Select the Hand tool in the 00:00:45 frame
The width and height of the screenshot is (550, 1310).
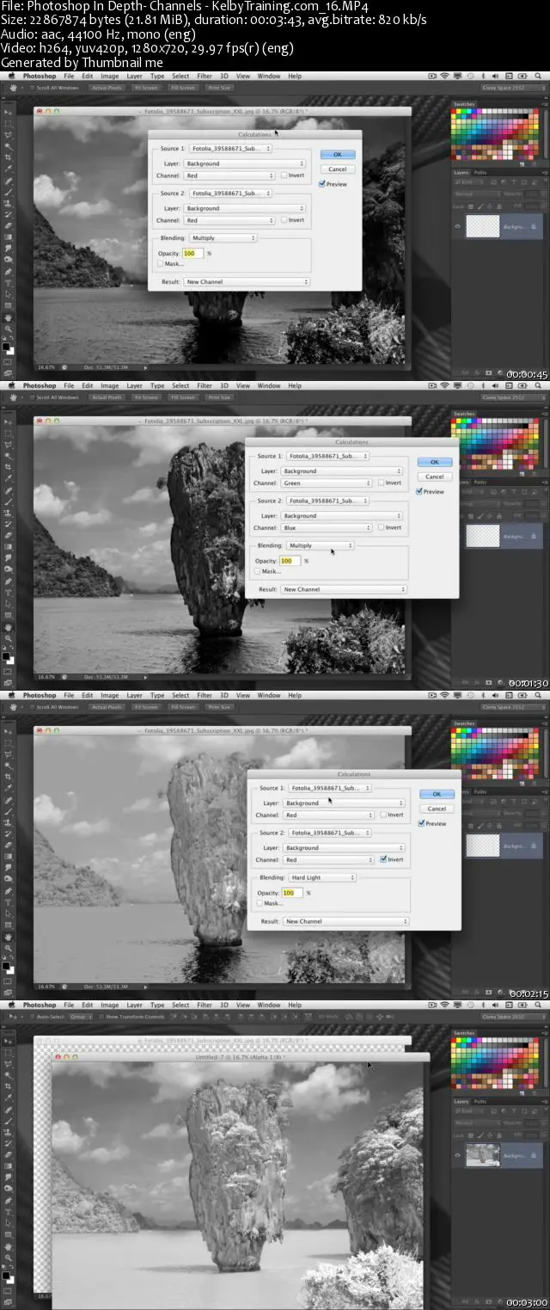(x=9, y=317)
